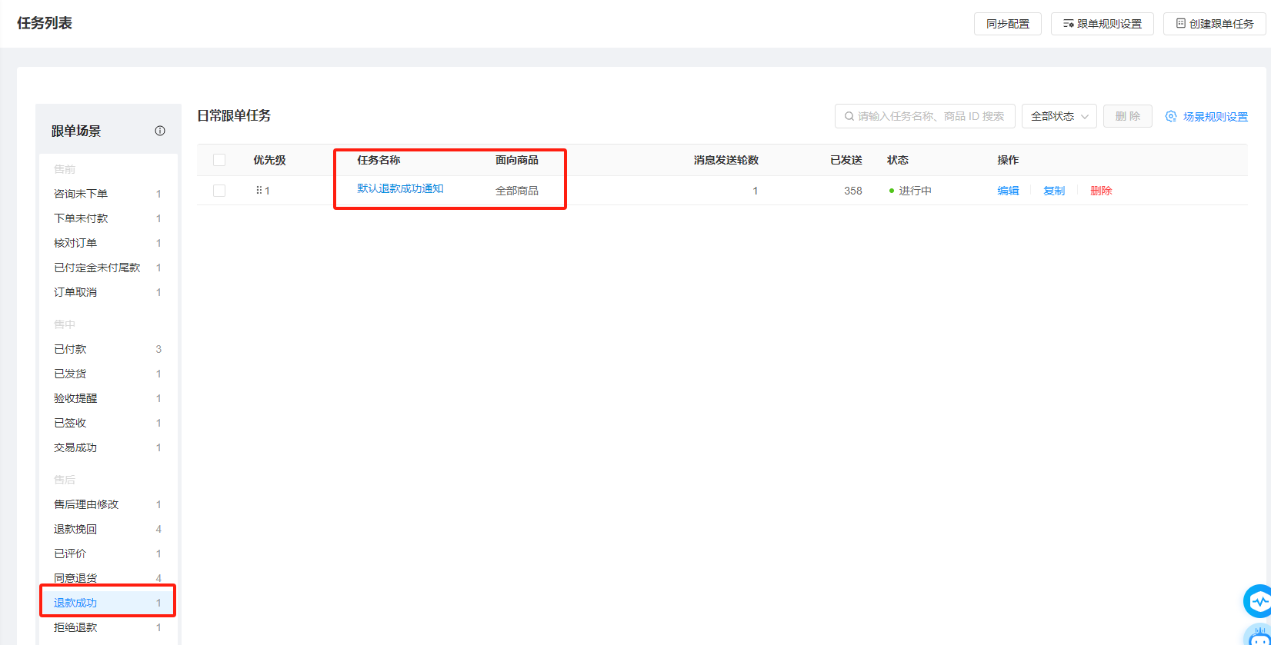Image resolution: width=1271 pixels, height=645 pixels.
Task: Select 核对订单 scenario
Action: [x=108, y=243]
